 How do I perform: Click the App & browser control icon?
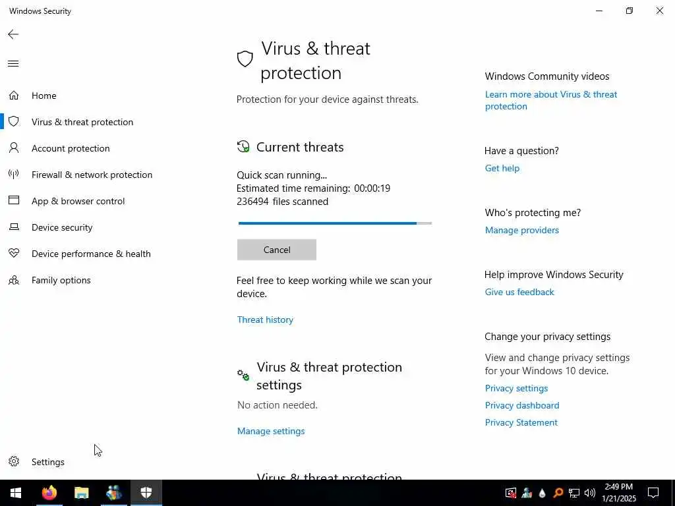14,200
